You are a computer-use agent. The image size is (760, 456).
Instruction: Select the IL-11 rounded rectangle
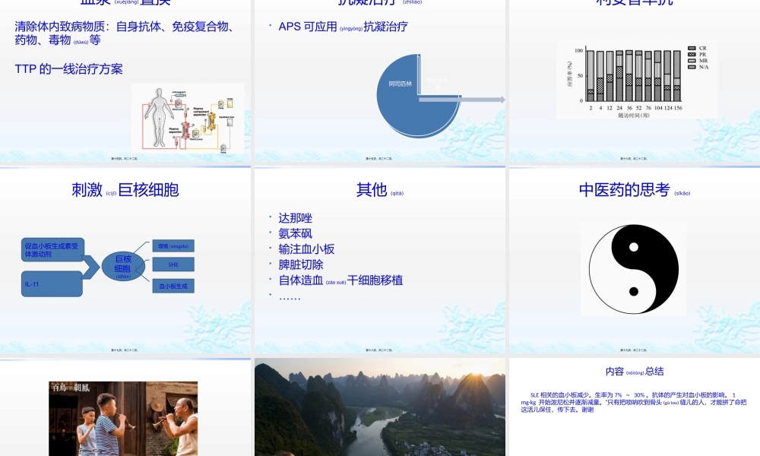(52, 283)
